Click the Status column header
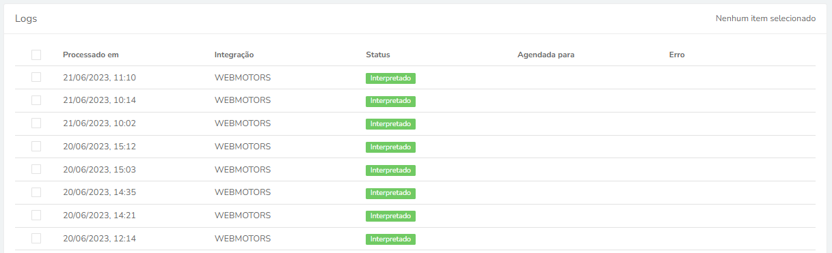This screenshot has height=253, width=832. [378, 55]
